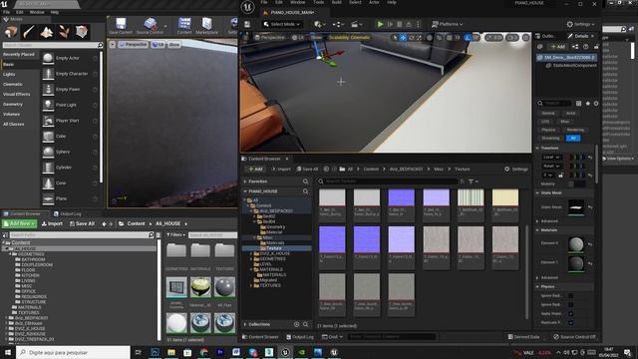The height and width of the screenshot is (359, 638).
Task: Select the scale gizmo tool in viewport
Action: (419, 38)
